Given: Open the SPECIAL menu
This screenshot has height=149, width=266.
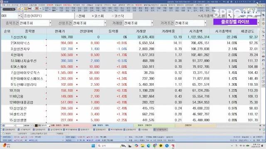Looking at the screenshot, I should pyautogui.click(x=130, y=5).
